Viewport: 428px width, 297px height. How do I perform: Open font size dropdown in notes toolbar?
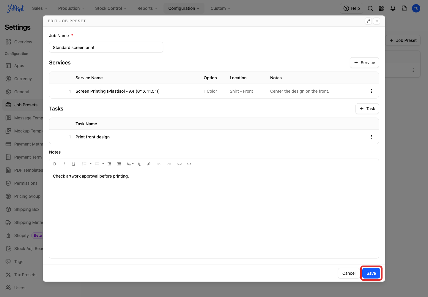130,164
